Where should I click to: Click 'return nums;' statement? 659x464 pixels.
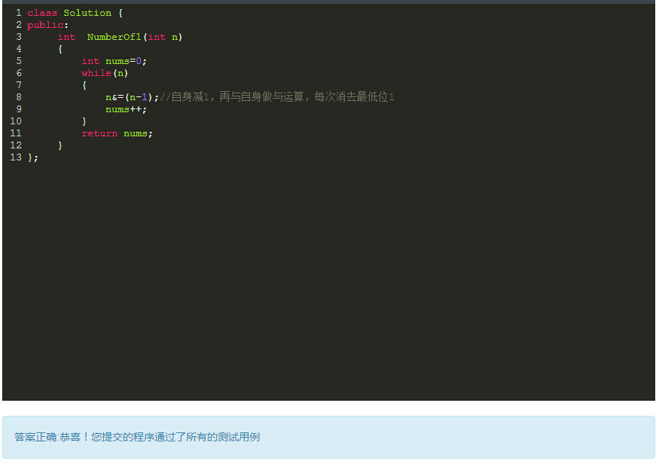click(x=117, y=133)
